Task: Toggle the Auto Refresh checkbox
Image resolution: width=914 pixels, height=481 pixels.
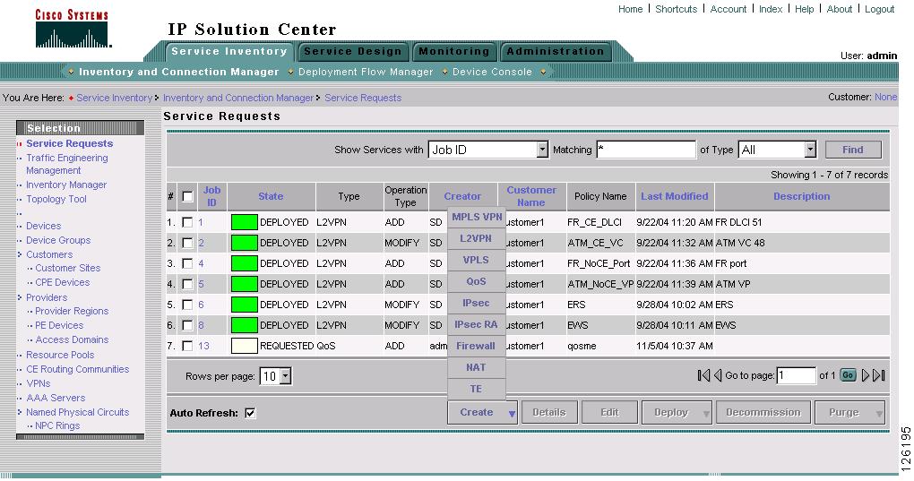Action: pos(250,413)
